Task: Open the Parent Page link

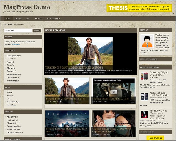Action: (x=11, y=105)
